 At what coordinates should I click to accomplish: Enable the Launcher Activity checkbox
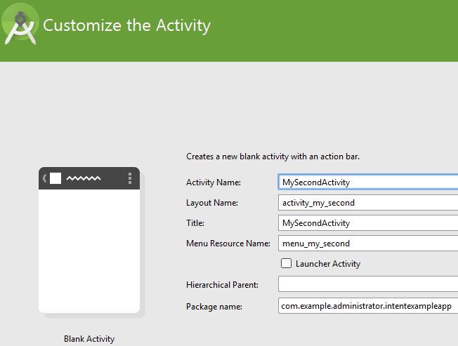(286, 264)
